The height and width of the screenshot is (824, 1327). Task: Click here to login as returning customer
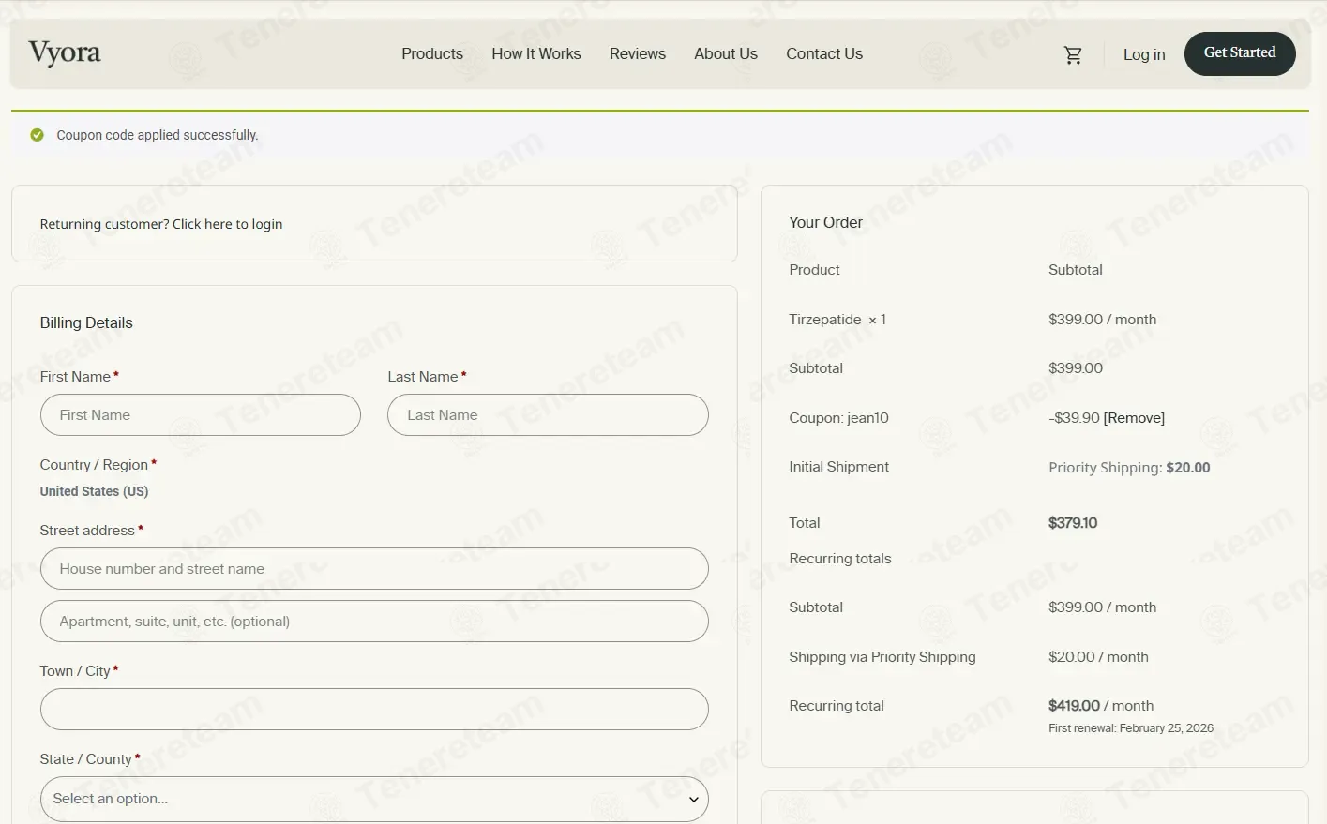tap(227, 224)
